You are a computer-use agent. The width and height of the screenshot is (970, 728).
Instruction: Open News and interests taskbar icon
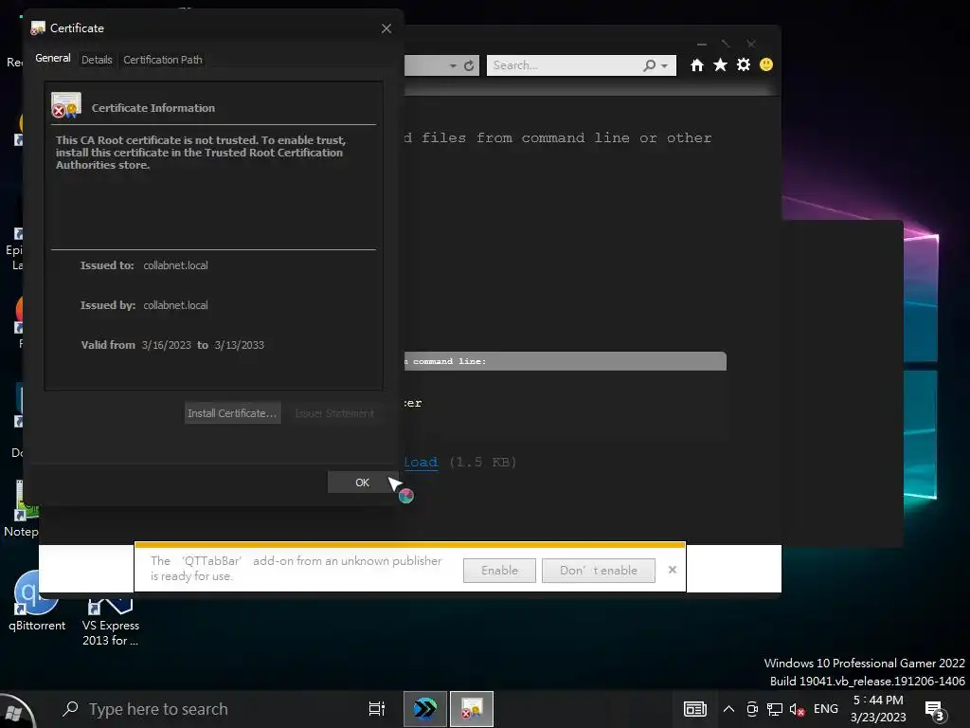click(x=694, y=709)
